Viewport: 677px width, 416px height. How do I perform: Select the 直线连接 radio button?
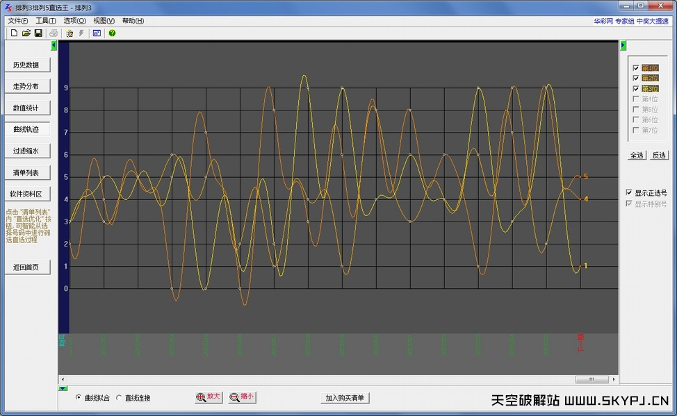[x=119, y=398]
